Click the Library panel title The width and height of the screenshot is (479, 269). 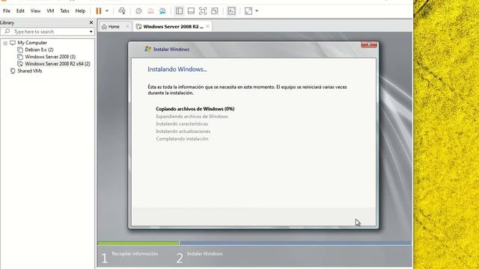(x=7, y=22)
